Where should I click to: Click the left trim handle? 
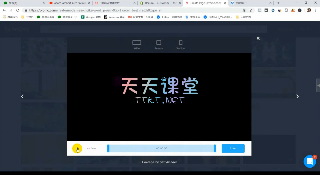click(108, 148)
